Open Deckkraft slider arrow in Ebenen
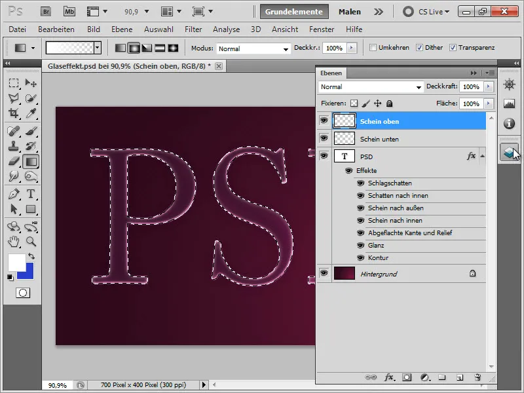 [x=489, y=86]
